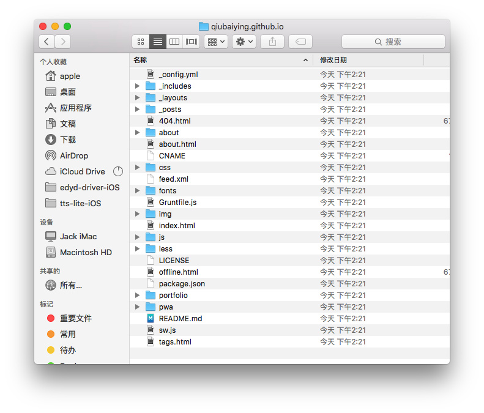Click the Share toolbar button

[x=272, y=42]
